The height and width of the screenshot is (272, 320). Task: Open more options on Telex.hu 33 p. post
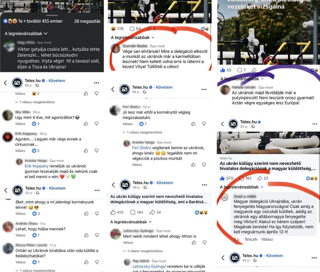coord(315,124)
